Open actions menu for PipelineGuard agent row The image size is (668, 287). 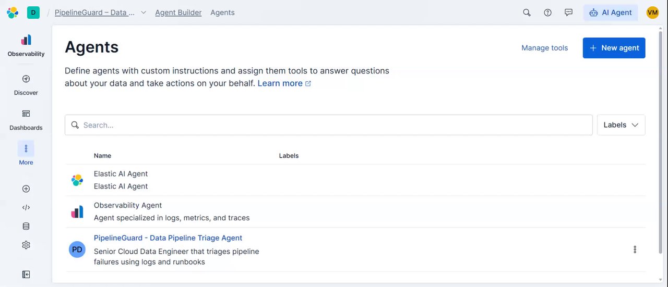[635, 249]
